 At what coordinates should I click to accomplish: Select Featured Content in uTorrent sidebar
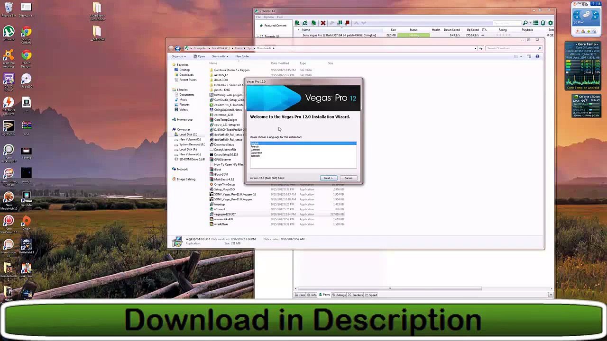[x=273, y=26]
